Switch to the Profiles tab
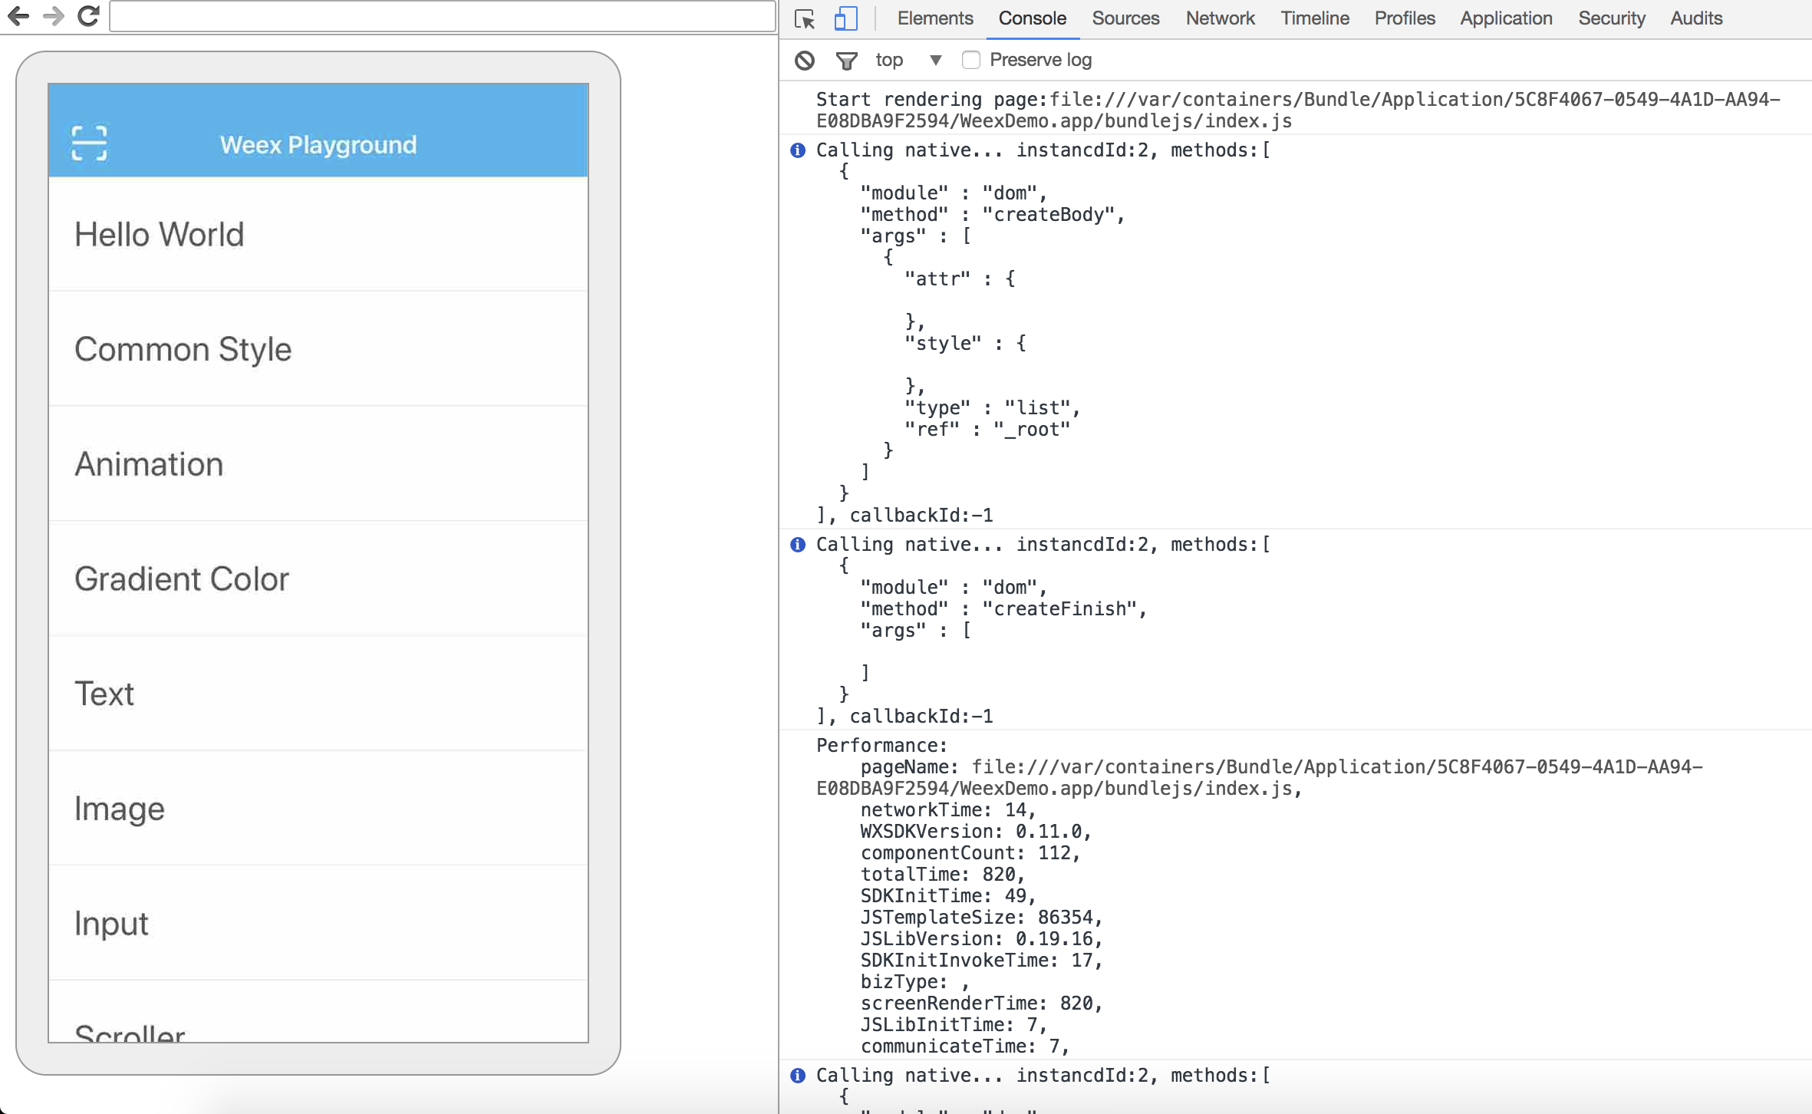 click(x=1405, y=18)
